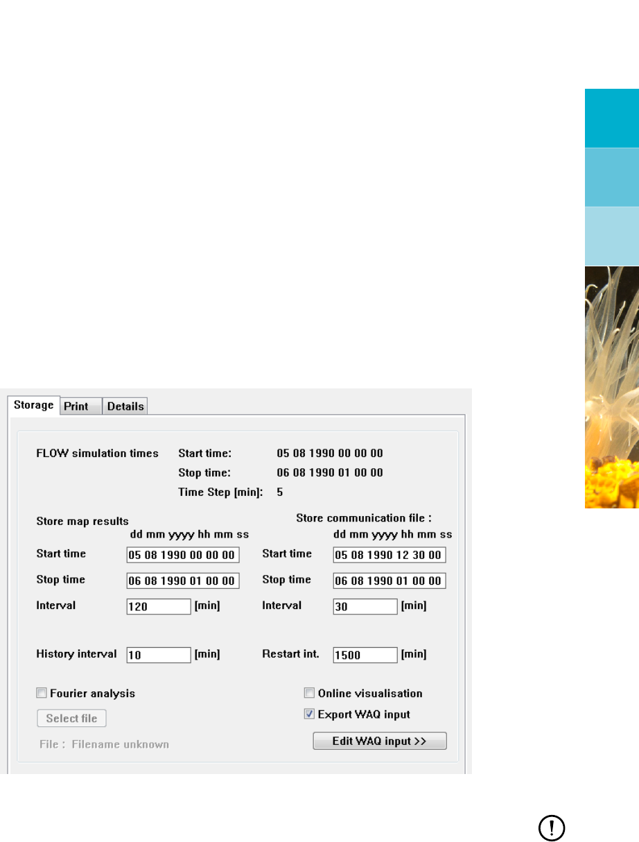Image resolution: width=639 pixels, height=842 pixels.
Task: Click the Store map results Start time field
Action: 183,555
